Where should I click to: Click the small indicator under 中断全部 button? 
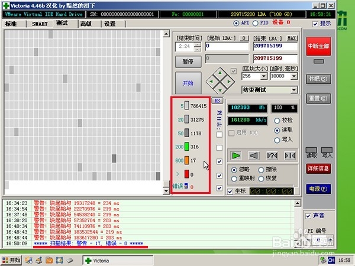click(x=318, y=61)
